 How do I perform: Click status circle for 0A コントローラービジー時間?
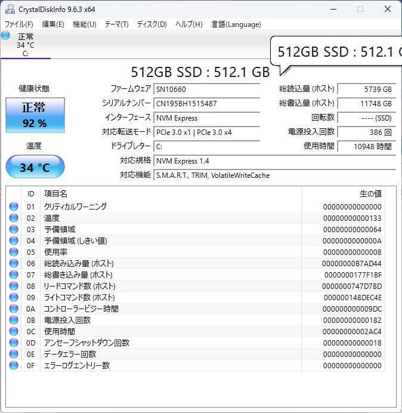(14, 309)
